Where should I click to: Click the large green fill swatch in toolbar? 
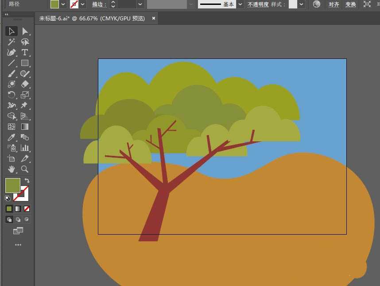point(12,185)
